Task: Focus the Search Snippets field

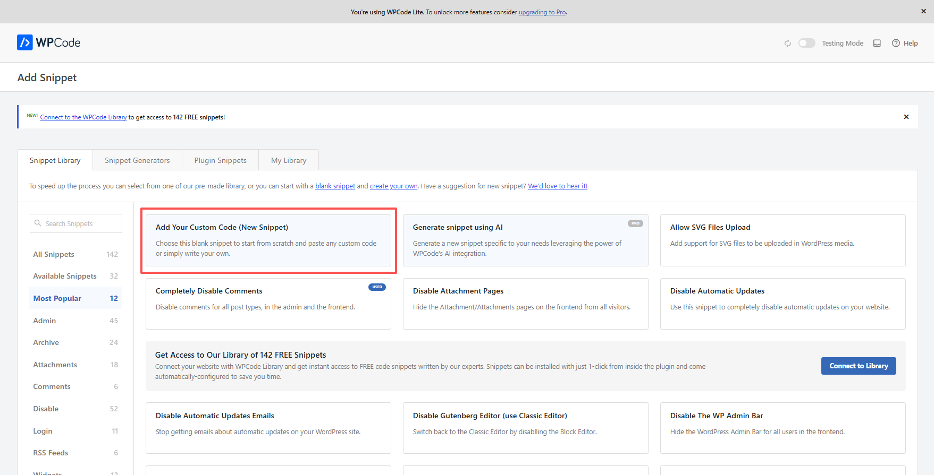Action: tap(76, 223)
